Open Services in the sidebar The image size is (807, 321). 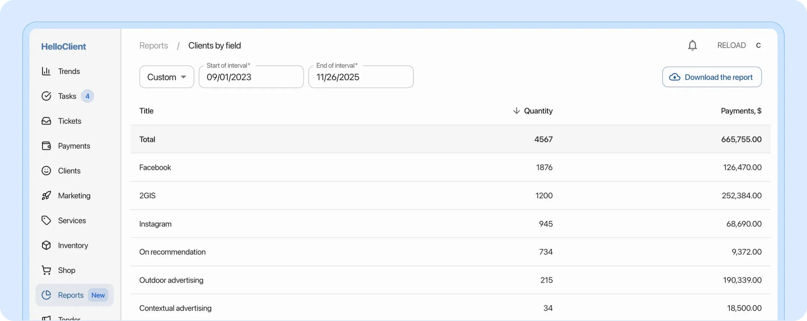pos(72,220)
